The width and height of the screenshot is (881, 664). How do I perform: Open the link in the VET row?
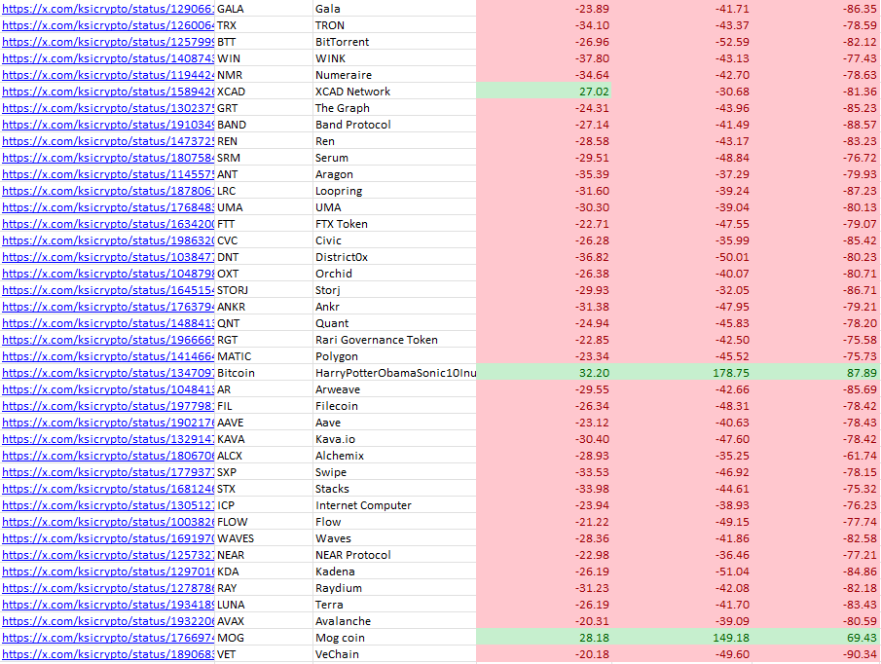coord(108,654)
